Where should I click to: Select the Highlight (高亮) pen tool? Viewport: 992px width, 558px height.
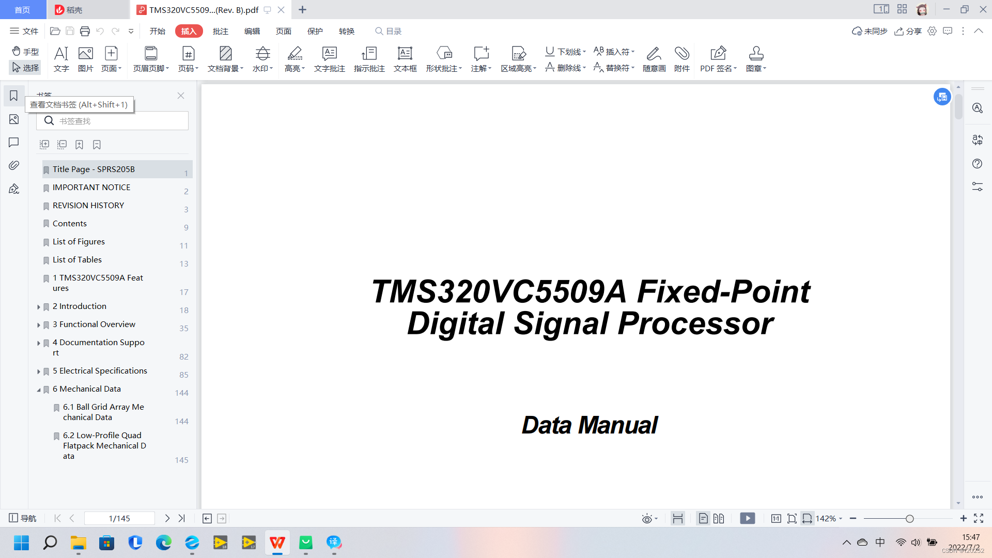click(x=295, y=54)
